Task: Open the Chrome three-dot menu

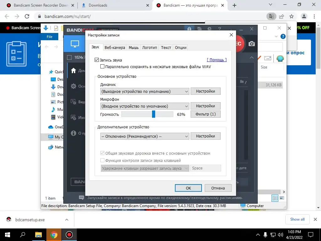Action: pos(314,16)
